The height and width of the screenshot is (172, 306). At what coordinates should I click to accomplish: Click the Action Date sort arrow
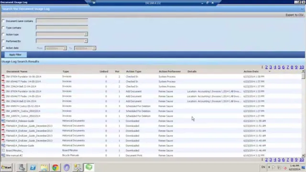pyautogui.click(x=270, y=72)
